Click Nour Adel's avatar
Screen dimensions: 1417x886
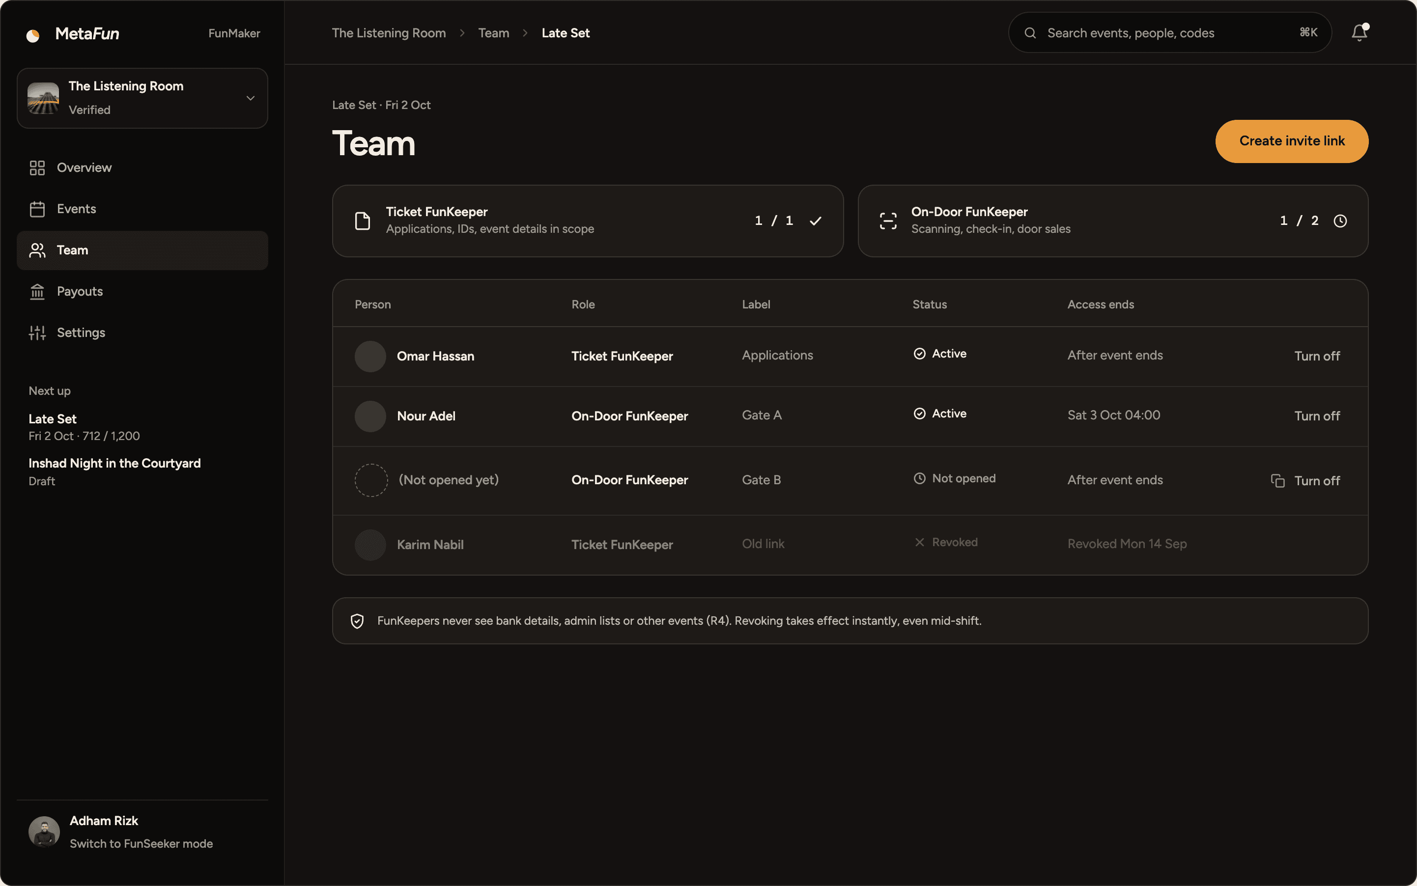tap(370, 416)
